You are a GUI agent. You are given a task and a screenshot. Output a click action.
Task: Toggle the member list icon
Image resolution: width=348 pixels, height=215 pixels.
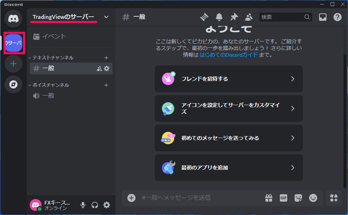point(249,17)
